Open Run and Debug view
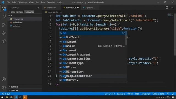This screenshot has width=176, height=99. (4, 33)
